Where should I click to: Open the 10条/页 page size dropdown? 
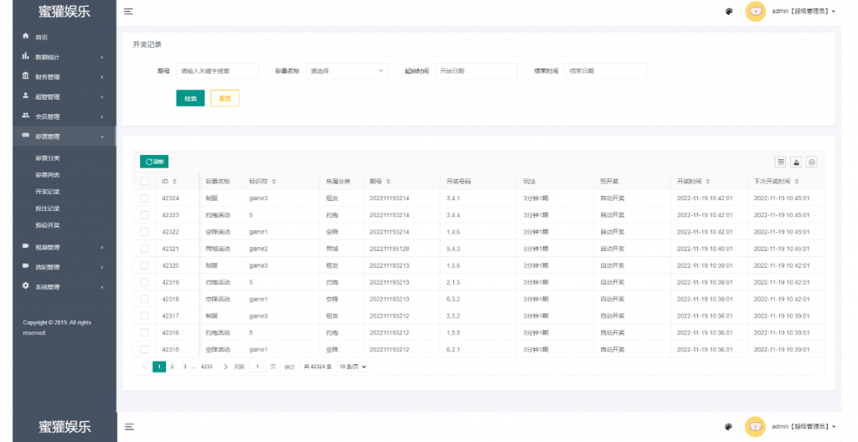(x=353, y=367)
